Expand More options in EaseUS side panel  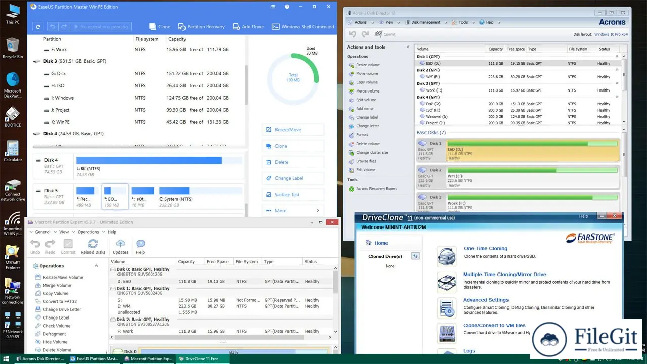(x=293, y=211)
